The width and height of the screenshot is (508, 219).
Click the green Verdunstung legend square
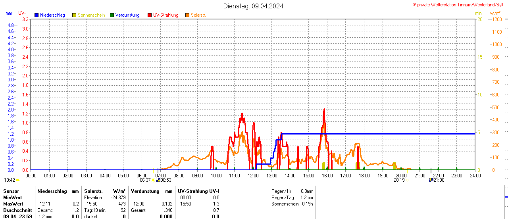[x=112, y=15]
